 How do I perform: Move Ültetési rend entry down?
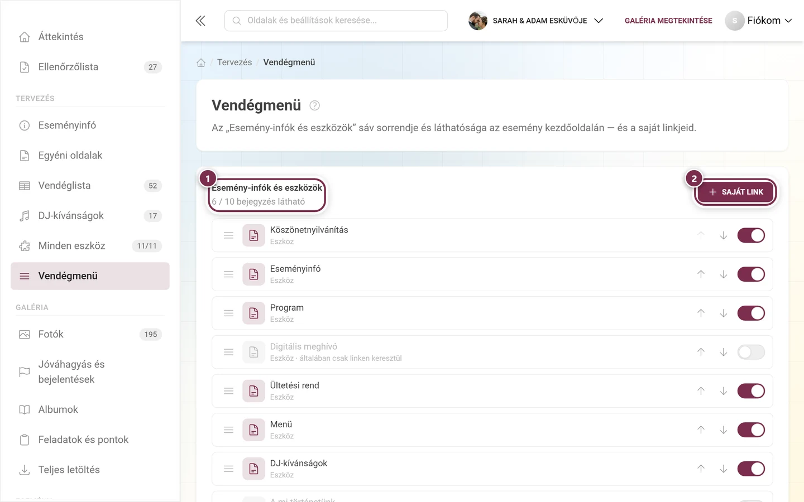[724, 391]
